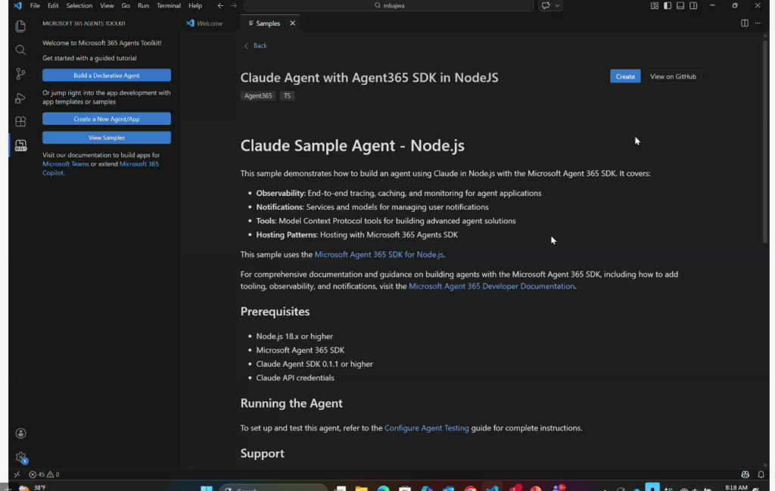Click the blue Create button
The height and width of the screenshot is (491, 775).
pyautogui.click(x=625, y=76)
